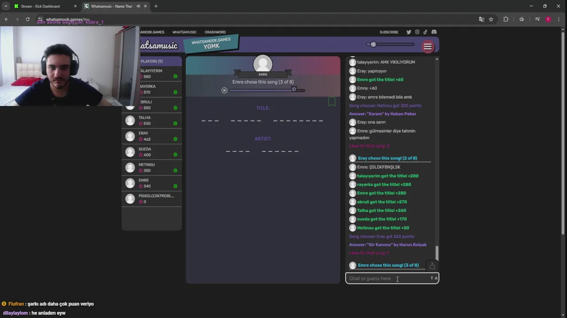Open the hamburger menu button
This screenshot has width=567, height=318.
pyautogui.click(x=427, y=46)
